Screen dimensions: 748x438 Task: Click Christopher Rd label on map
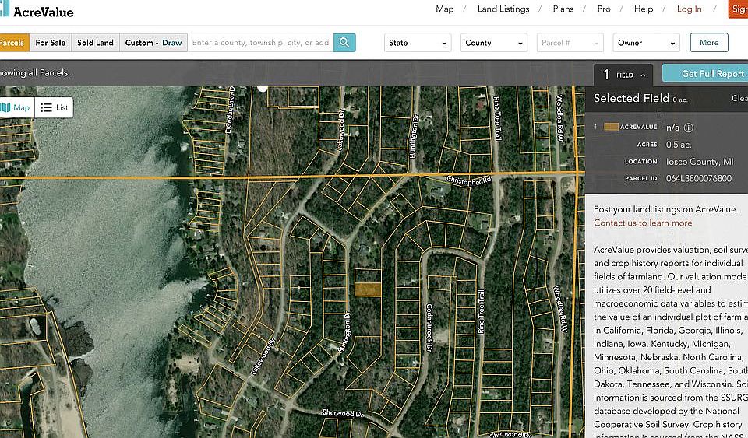click(469, 181)
